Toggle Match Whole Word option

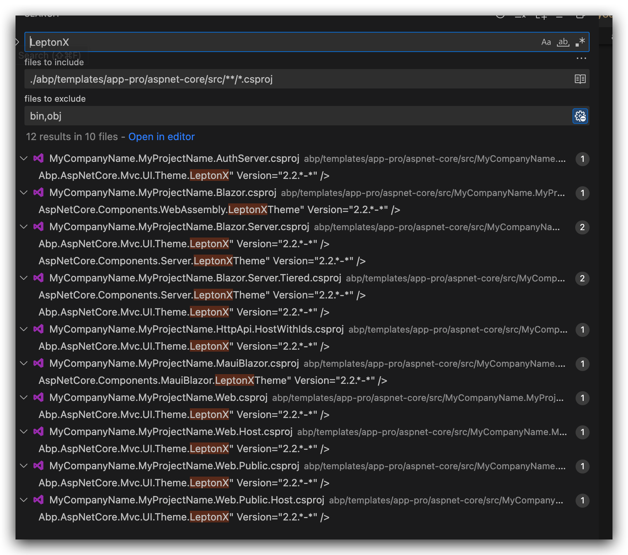click(x=563, y=42)
